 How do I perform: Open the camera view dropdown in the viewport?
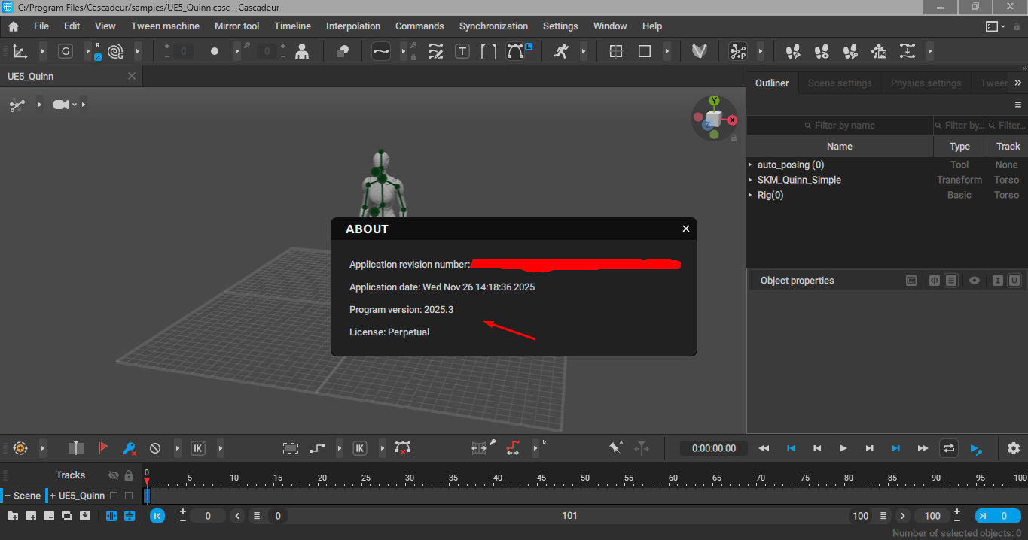(75, 105)
